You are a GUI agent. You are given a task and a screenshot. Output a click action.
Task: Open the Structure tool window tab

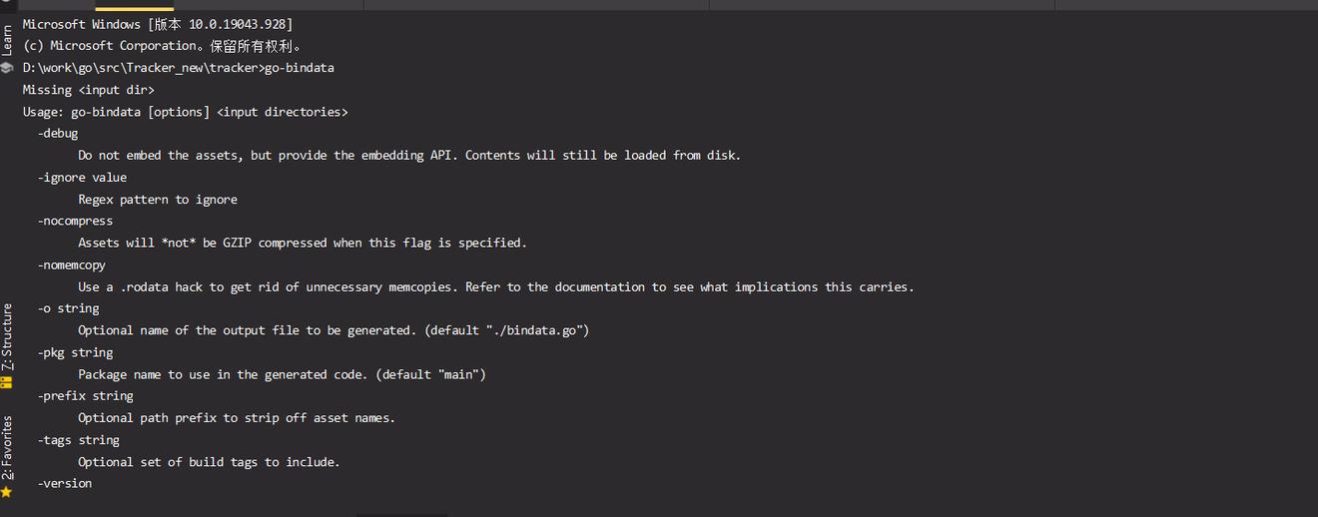tap(7, 336)
